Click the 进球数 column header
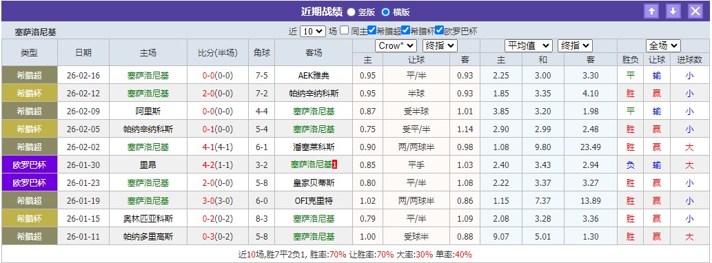This screenshot has width=712, height=263. coord(689,59)
